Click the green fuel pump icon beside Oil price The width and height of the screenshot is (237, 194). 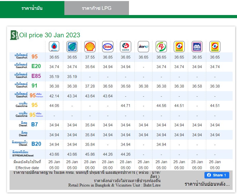14,35
